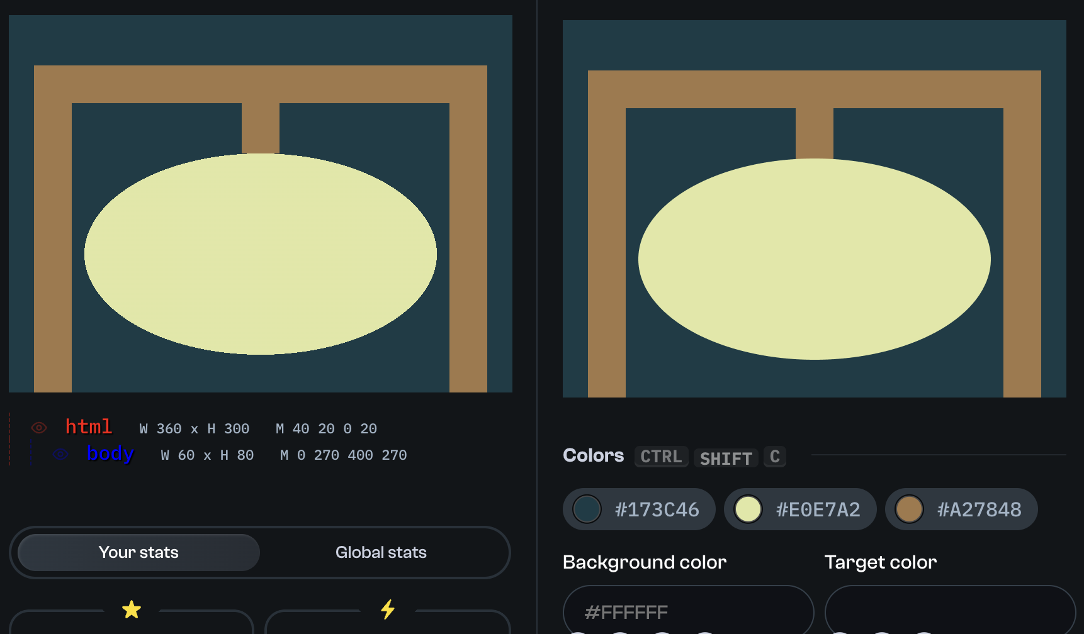This screenshot has height=634, width=1084.
Task: Toggle the eye icon beside body
Action: [60, 454]
